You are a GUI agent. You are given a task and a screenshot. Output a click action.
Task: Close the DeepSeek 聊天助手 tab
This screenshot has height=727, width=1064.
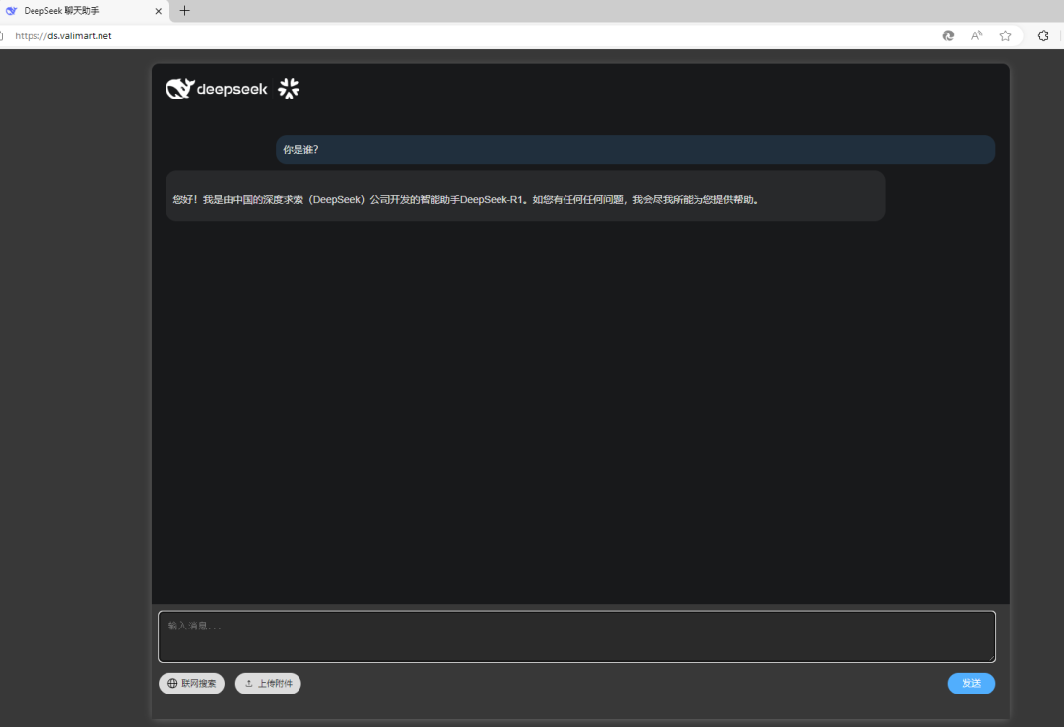(x=158, y=11)
